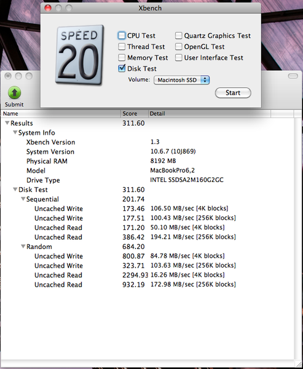Select the 50.10 MB/sec sequential read row
303x369 pixels.
(x=148, y=228)
